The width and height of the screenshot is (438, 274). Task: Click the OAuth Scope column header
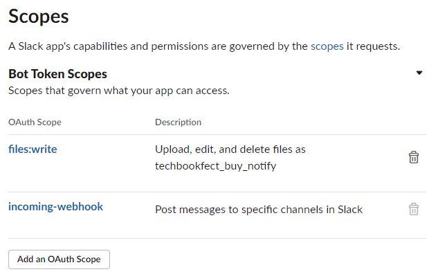(x=35, y=122)
